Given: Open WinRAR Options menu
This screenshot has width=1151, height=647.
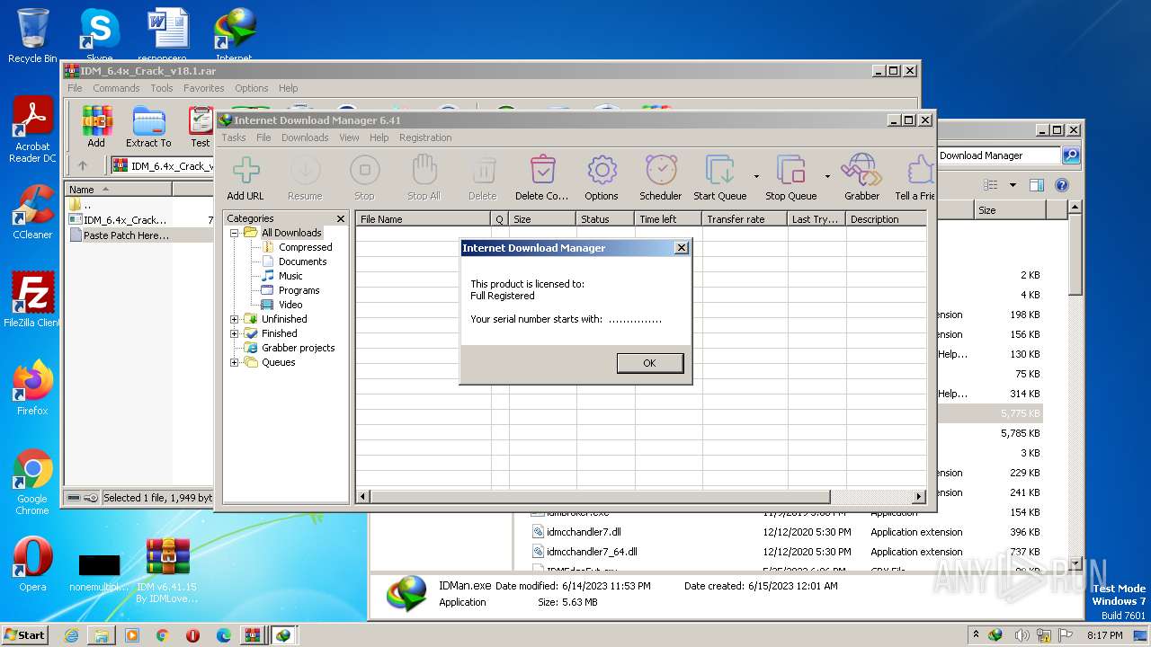Looking at the screenshot, I should click(252, 88).
